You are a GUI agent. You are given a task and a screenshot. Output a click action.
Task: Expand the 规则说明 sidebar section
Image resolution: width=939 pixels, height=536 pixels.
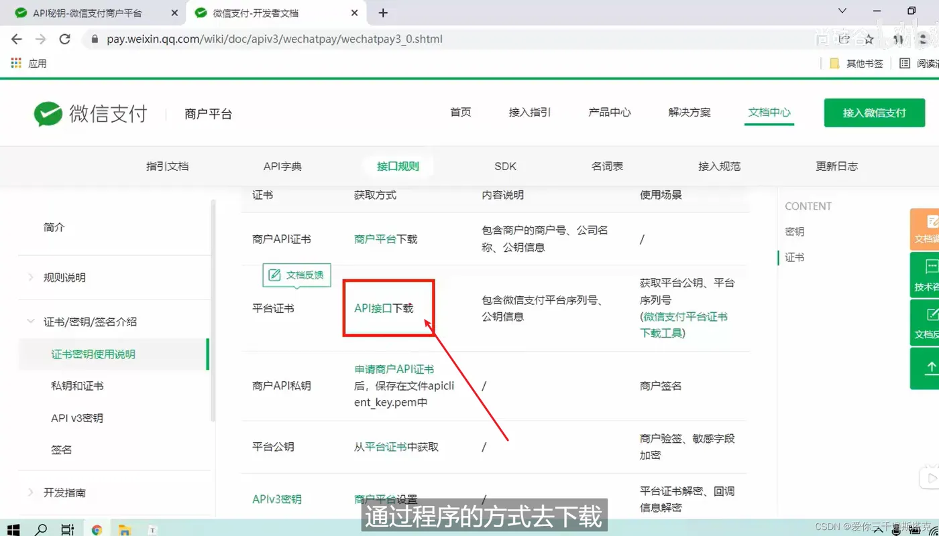click(64, 277)
